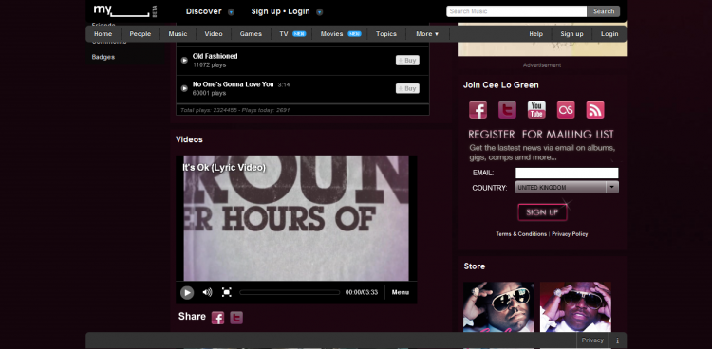Share video via Twitter icon

coord(236,318)
